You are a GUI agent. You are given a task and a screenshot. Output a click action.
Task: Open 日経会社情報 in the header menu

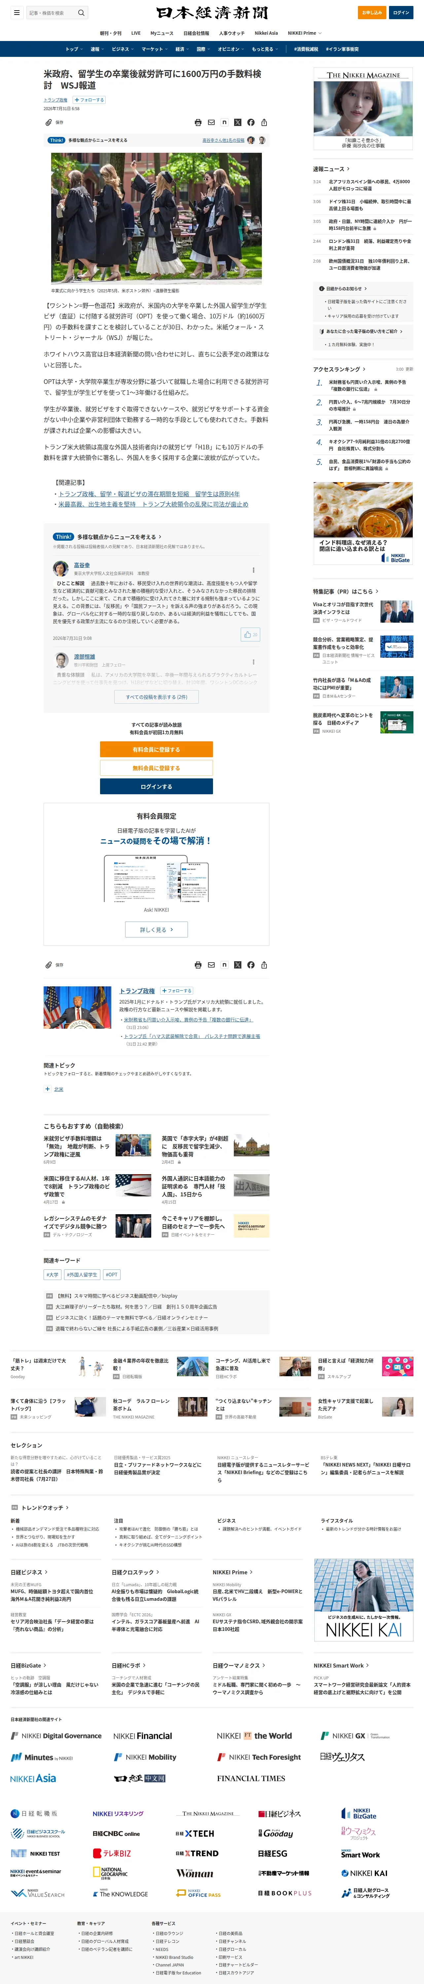(x=196, y=33)
